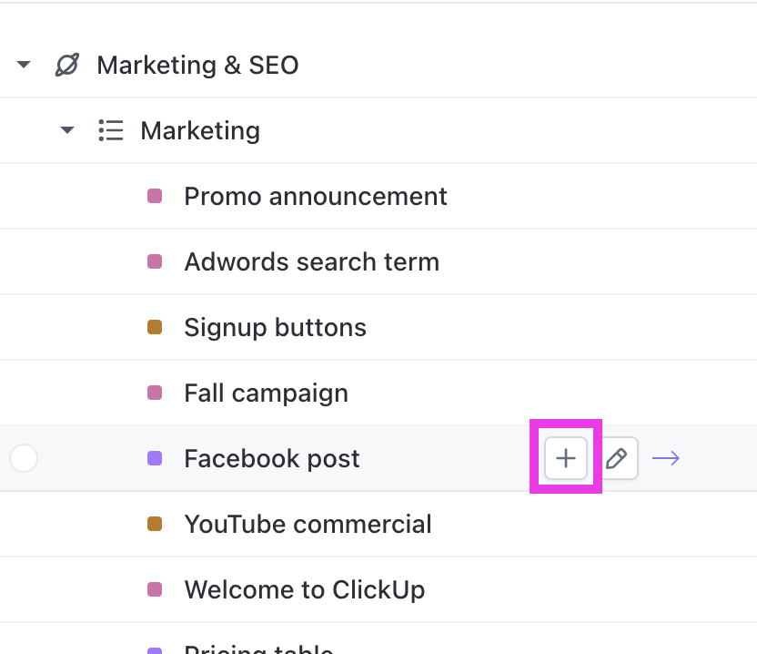Click the orange status square for YouTube commercial
This screenshot has height=654, width=757.
tap(155, 524)
